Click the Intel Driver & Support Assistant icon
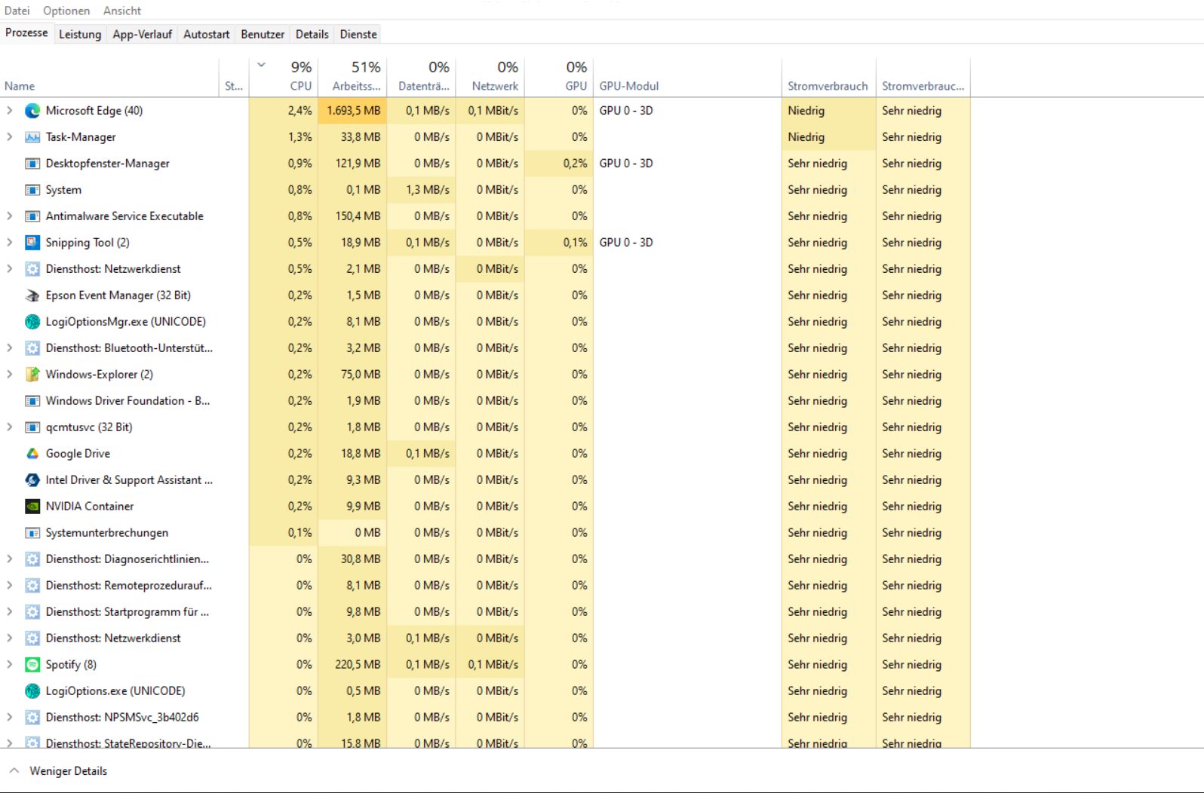The image size is (1204, 793). click(x=32, y=480)
